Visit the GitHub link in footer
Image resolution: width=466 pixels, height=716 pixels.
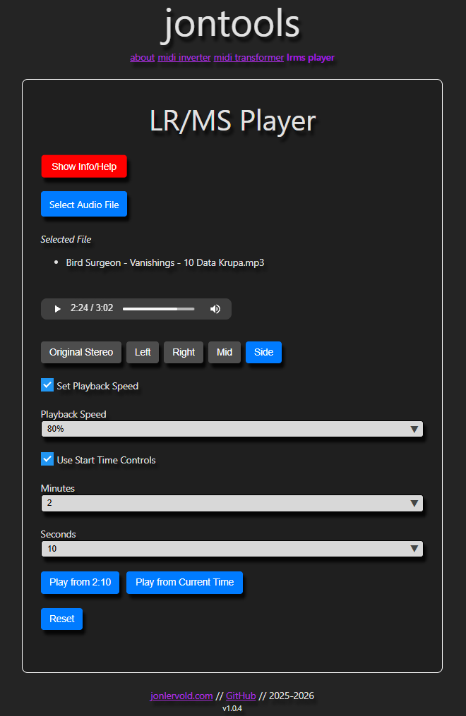241,696
